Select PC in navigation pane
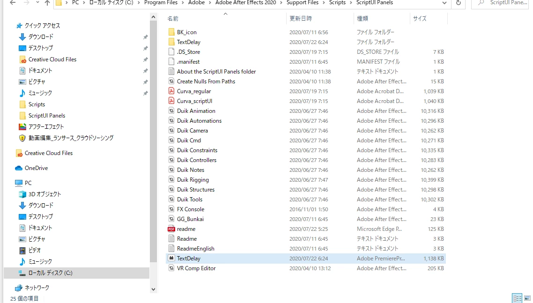 (x=28, y=183)
